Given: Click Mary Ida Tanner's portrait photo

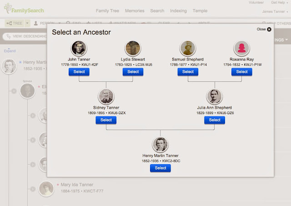Looking at the screenshot, I should point(46,189).
